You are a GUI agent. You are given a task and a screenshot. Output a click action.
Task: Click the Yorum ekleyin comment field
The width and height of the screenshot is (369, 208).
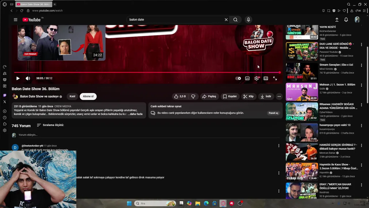(x=149, y=135)
